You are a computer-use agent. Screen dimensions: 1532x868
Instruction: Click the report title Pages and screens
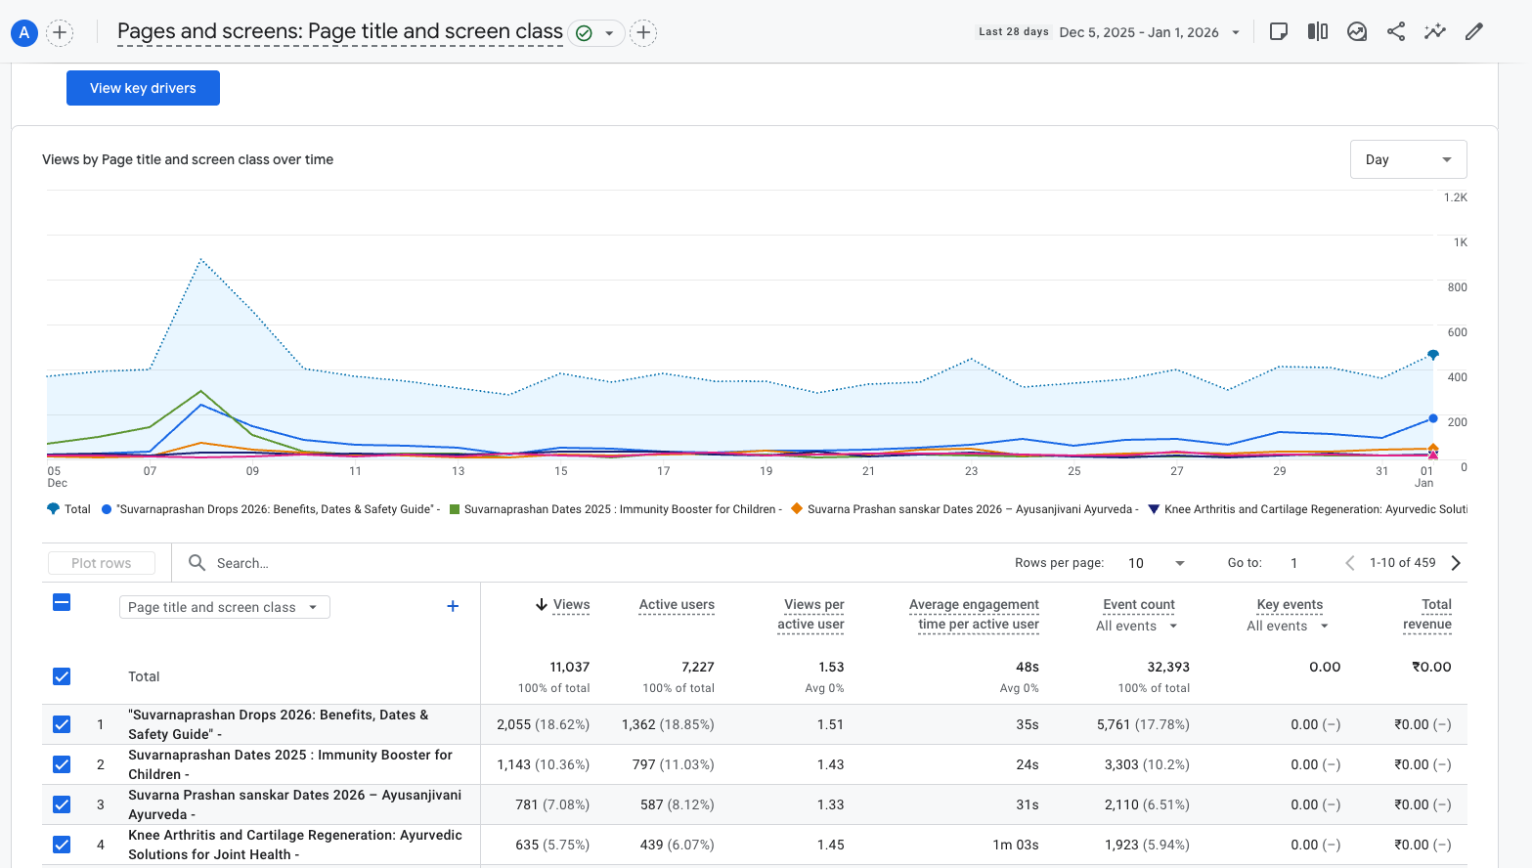click(340, 32)
